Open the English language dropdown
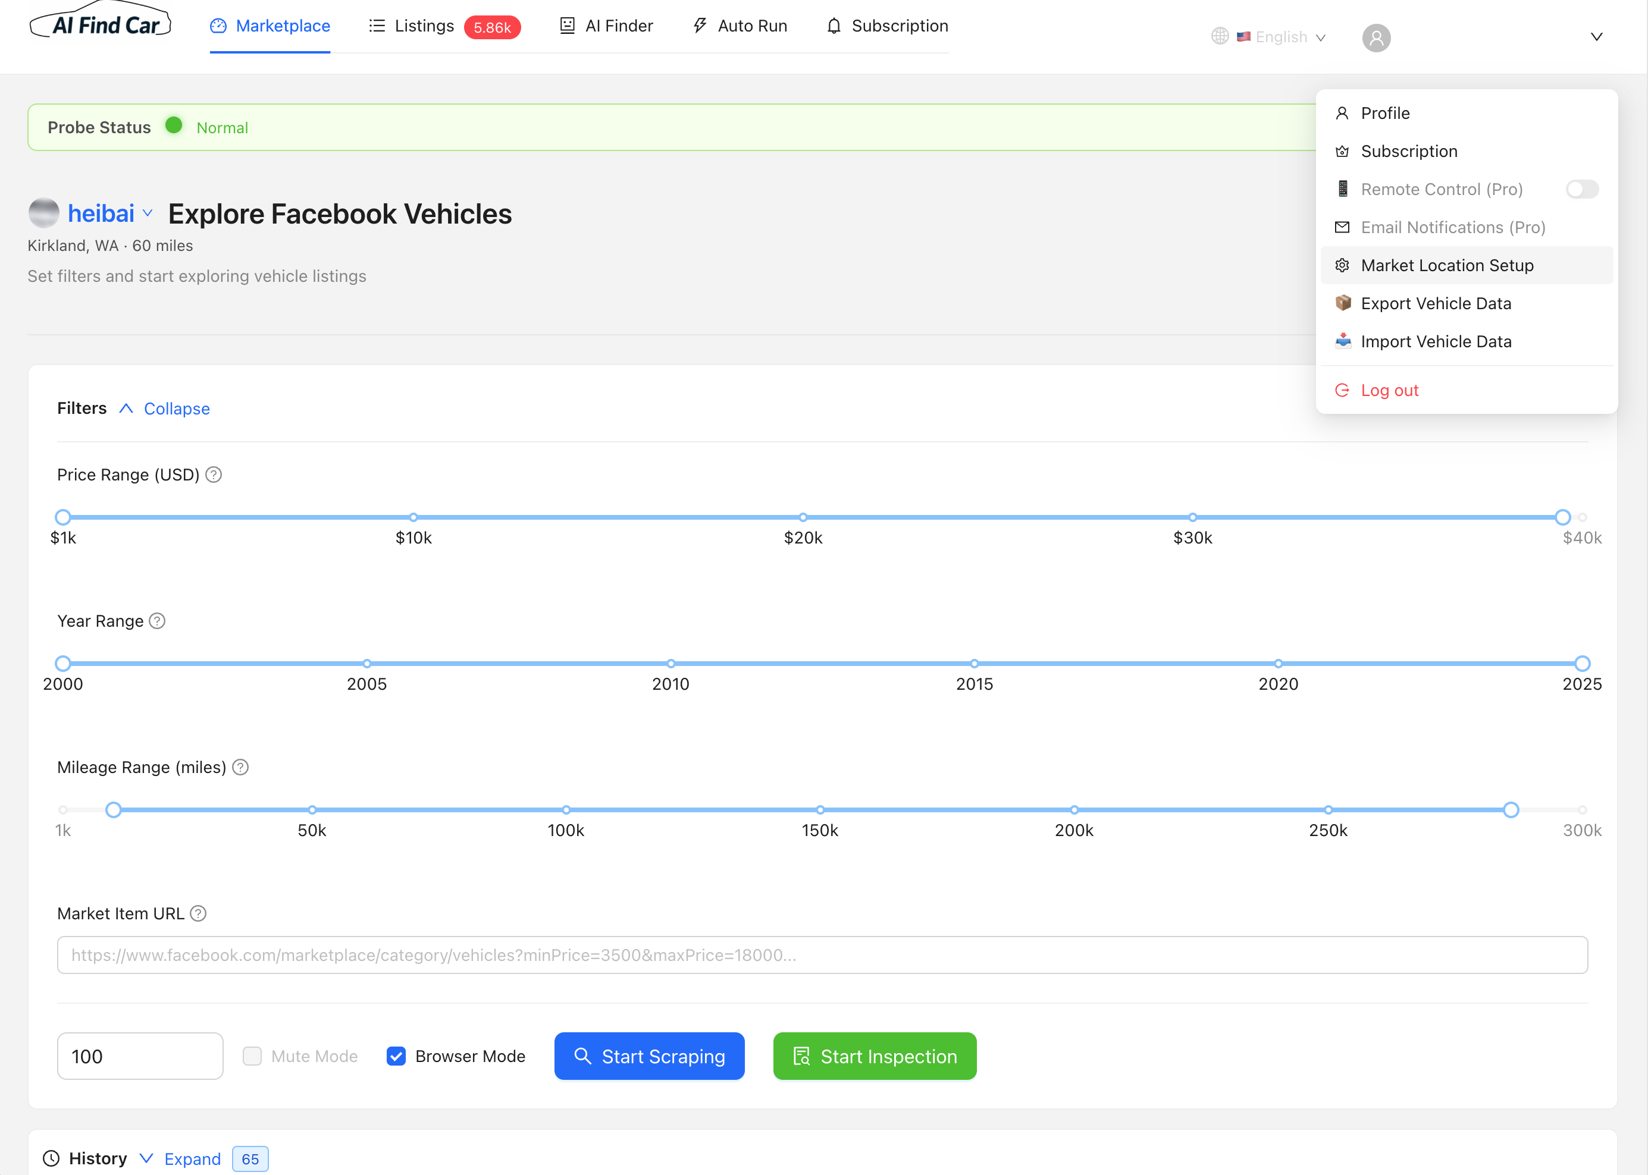Screen dimensions: 1648x1175 [x=1280, y=37]
